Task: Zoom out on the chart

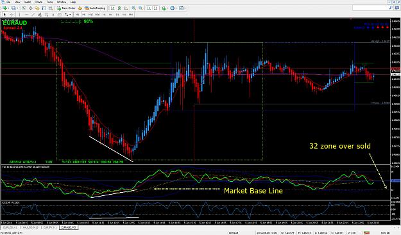Action: click(x=141, y=8)
